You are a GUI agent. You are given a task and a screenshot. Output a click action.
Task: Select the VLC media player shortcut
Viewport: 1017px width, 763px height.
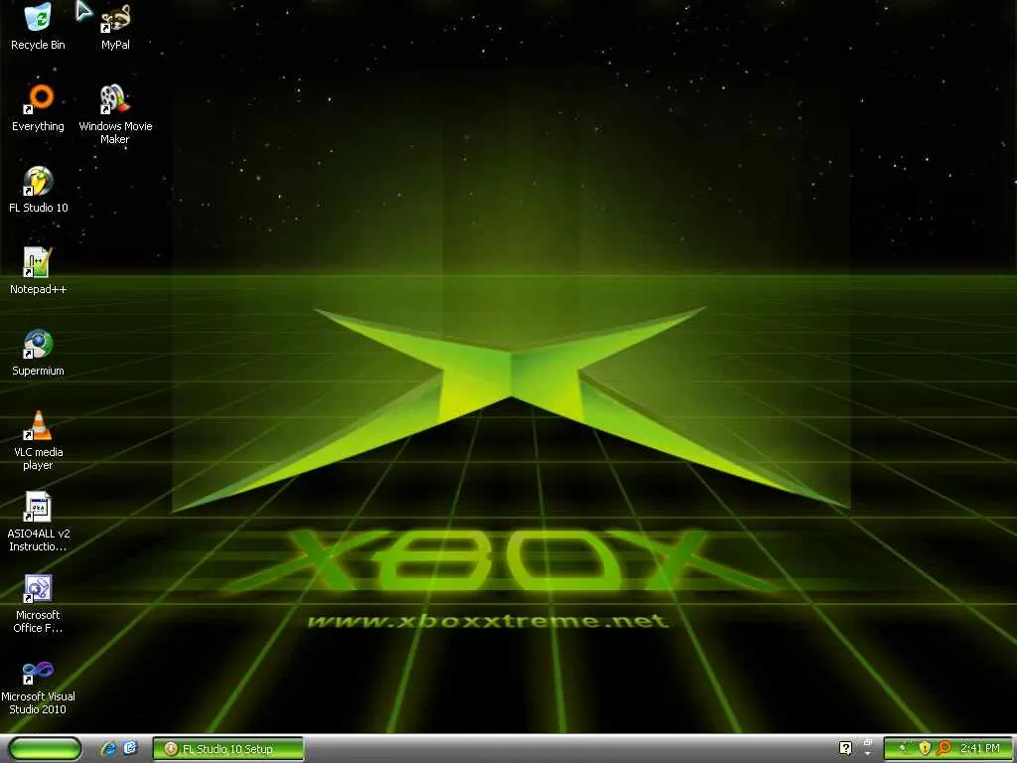pos(38,440)
